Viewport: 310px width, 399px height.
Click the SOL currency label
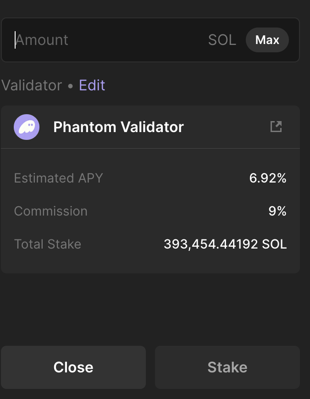point(221,40)
